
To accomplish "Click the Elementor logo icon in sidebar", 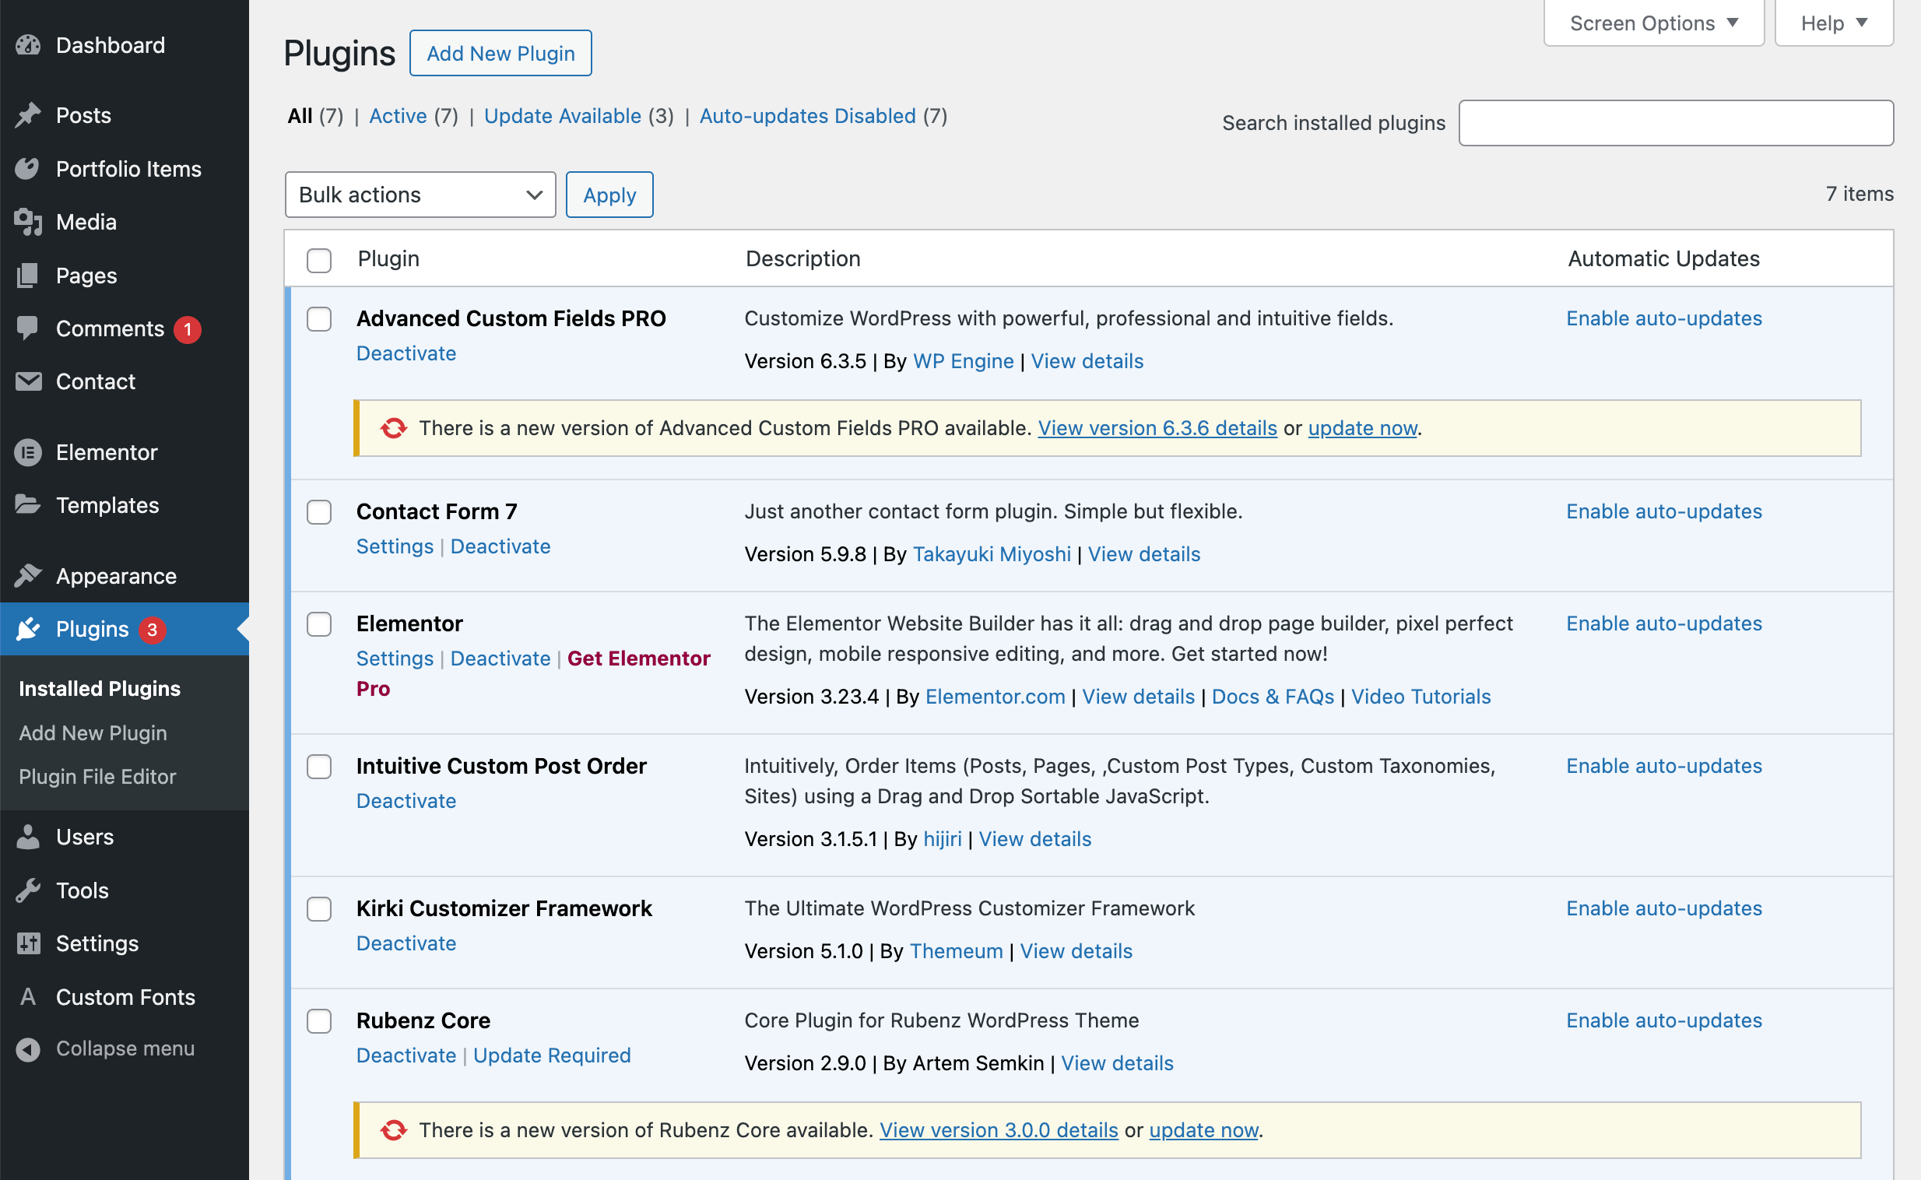I will point(28,453).
